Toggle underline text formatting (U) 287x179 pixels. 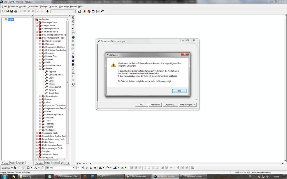[95, 168]
